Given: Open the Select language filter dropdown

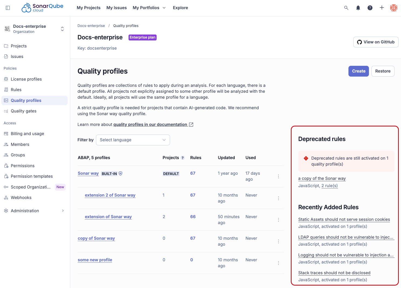Looking at the screenshot, I should tap(133, 140).
